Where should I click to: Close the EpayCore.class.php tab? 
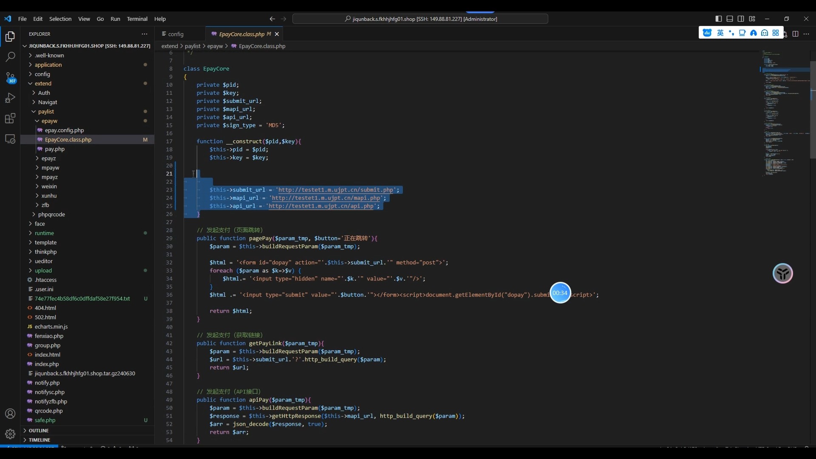(277, 34)
